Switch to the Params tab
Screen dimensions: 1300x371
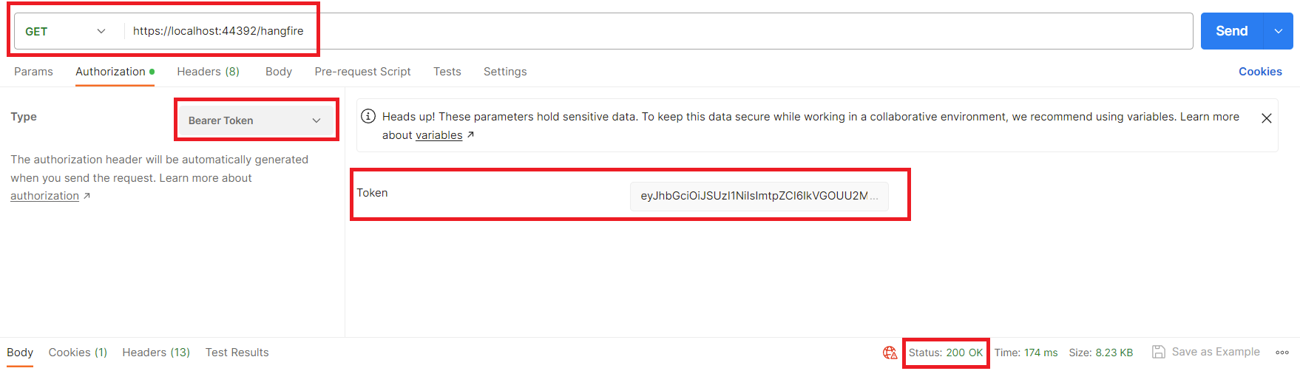pyautogui.click(x=33, y=72)
